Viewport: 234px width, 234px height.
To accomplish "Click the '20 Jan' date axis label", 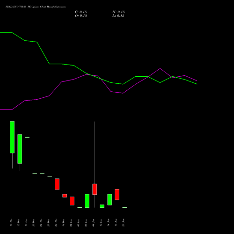I will 124,223.
